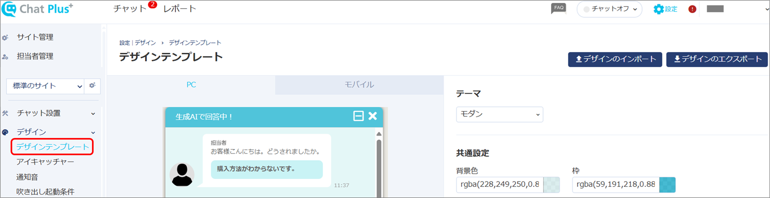Collapse the チャット設置 menu chevron
The width and height of the screenshot is (770, 198).
tap(93, 114)
